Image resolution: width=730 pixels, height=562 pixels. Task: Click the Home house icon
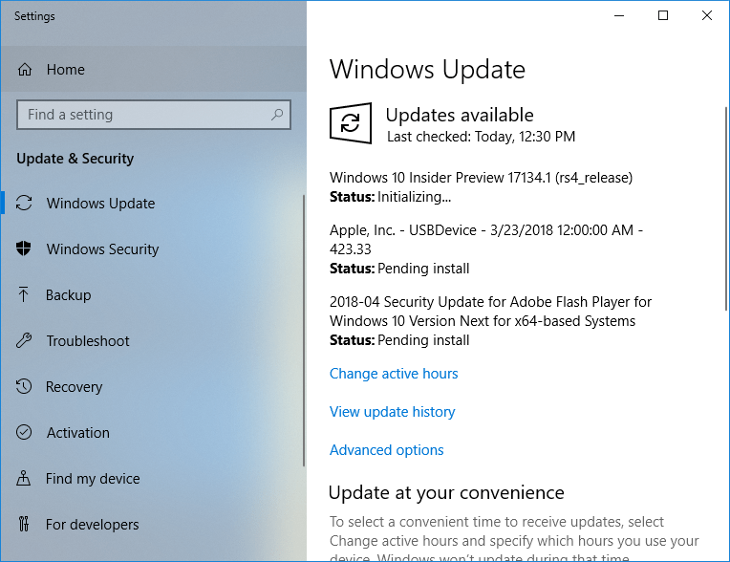pos(25,70)
